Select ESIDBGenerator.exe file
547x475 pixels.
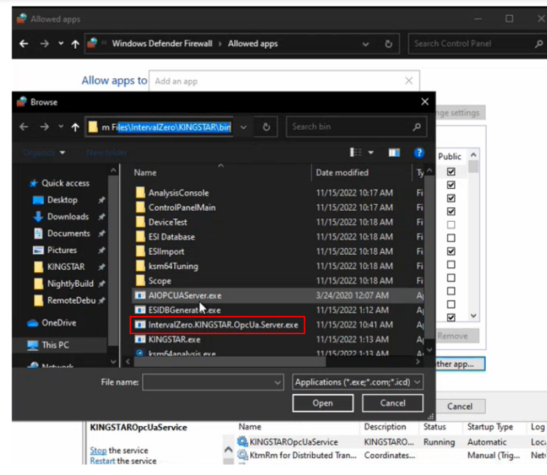point(185,310)
